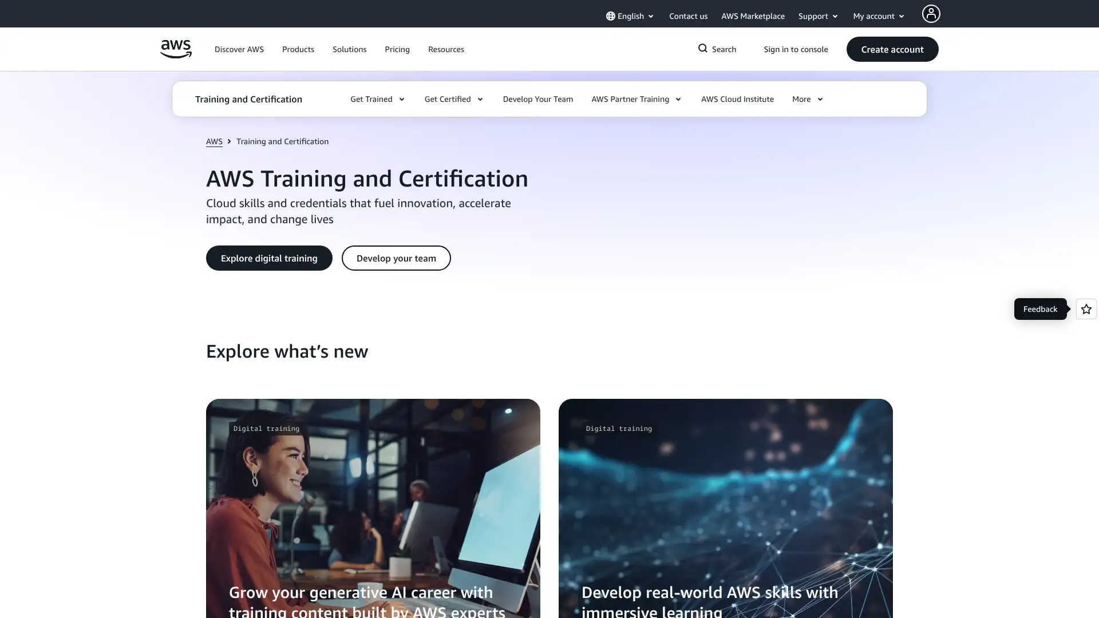Click the globe language icon

pyautogui.click(x=611, y=16)
